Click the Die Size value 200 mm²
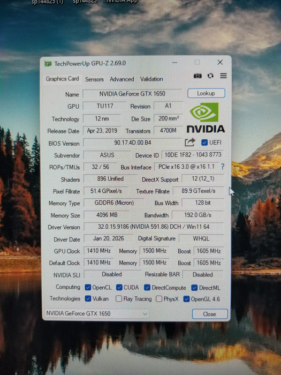Image resolution: width=281 pixels, height=375 pixels. point(168,118)
